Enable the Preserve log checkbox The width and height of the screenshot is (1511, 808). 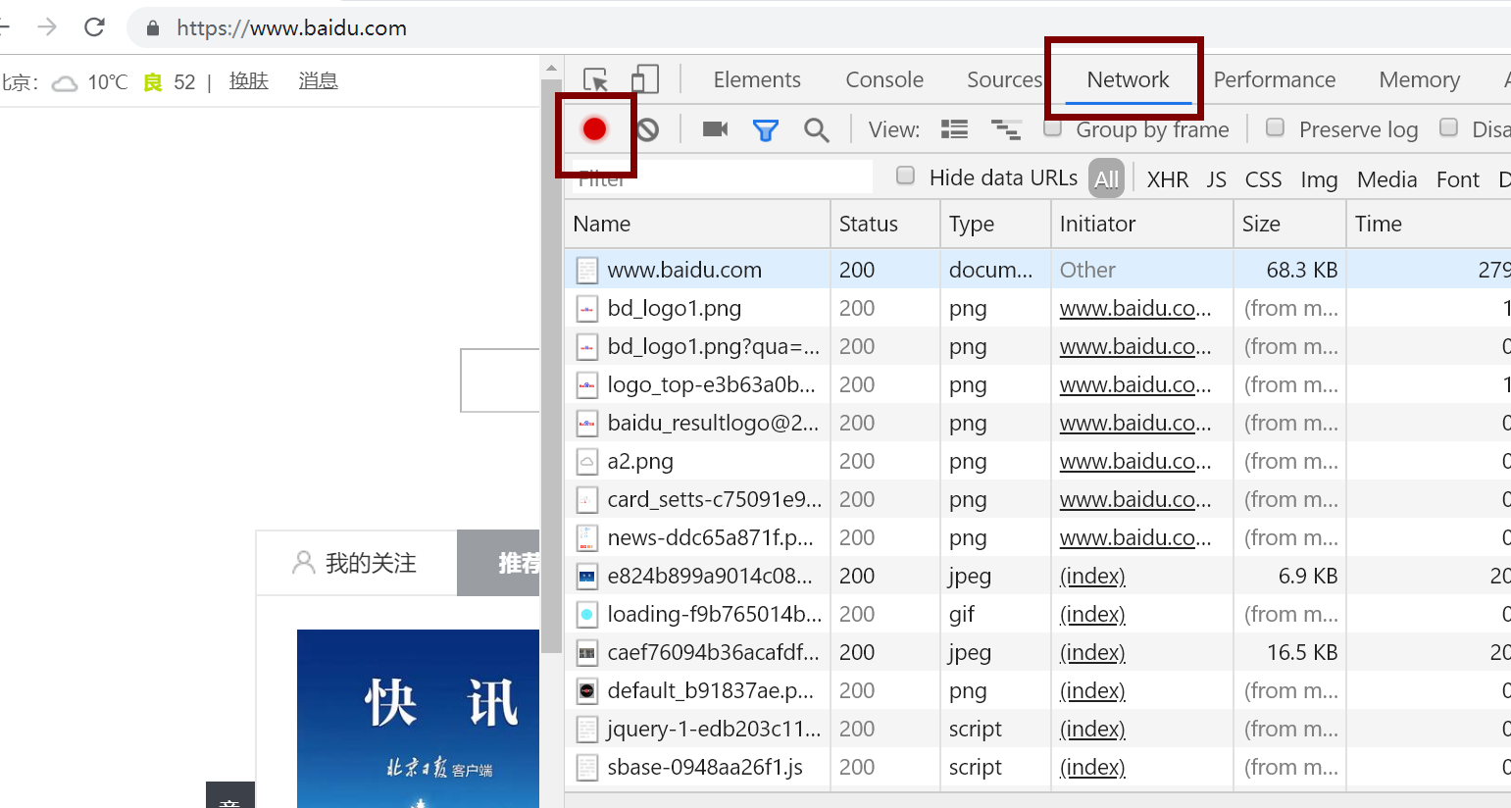tap(1276, 127)
